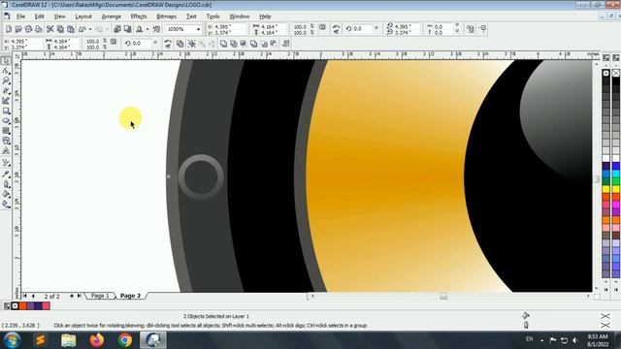This screenshot has height=349, width=621.
Task: Click the Export icon
Action: click(127, 29)
